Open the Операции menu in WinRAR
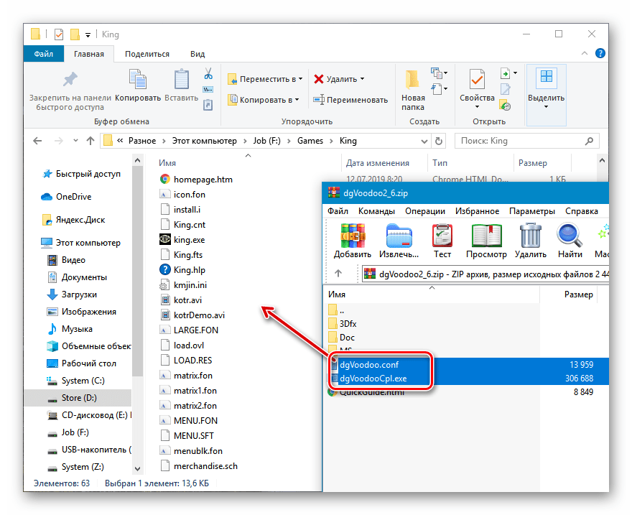The width and height of the screenshot is (632, 515). click(x=425, y=211)
